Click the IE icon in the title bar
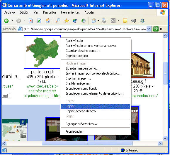This screenshot has width=170, height=155. tap(4, 5)
